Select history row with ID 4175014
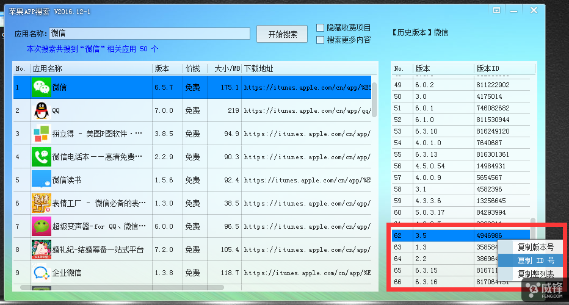 pos(461,96)
